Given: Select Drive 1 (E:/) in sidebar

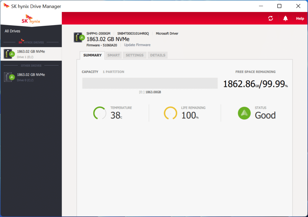Looking at the screenshot, I should [31, 54].
